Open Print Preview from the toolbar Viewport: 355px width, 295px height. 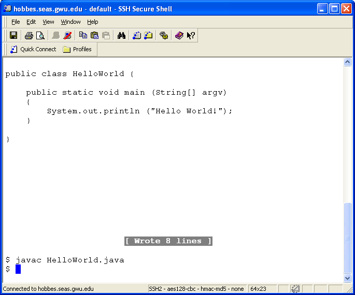40,35
